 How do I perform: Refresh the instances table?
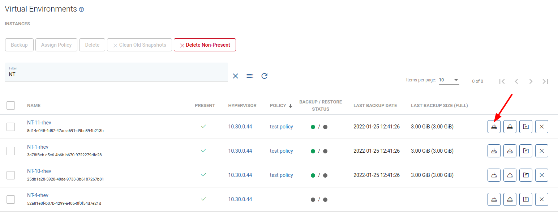pos(265,76)
